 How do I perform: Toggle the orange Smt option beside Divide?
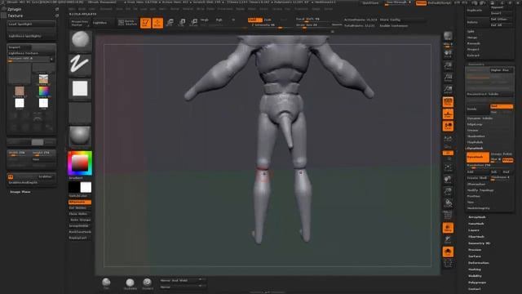coord(502,106)
